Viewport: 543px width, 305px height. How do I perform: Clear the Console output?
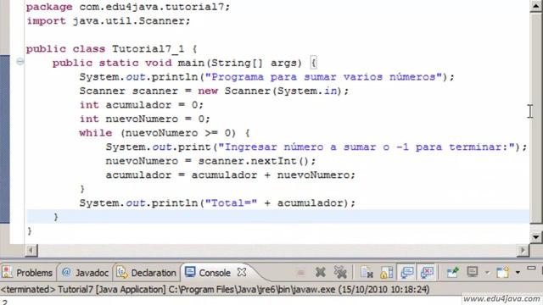pos(367,273)
